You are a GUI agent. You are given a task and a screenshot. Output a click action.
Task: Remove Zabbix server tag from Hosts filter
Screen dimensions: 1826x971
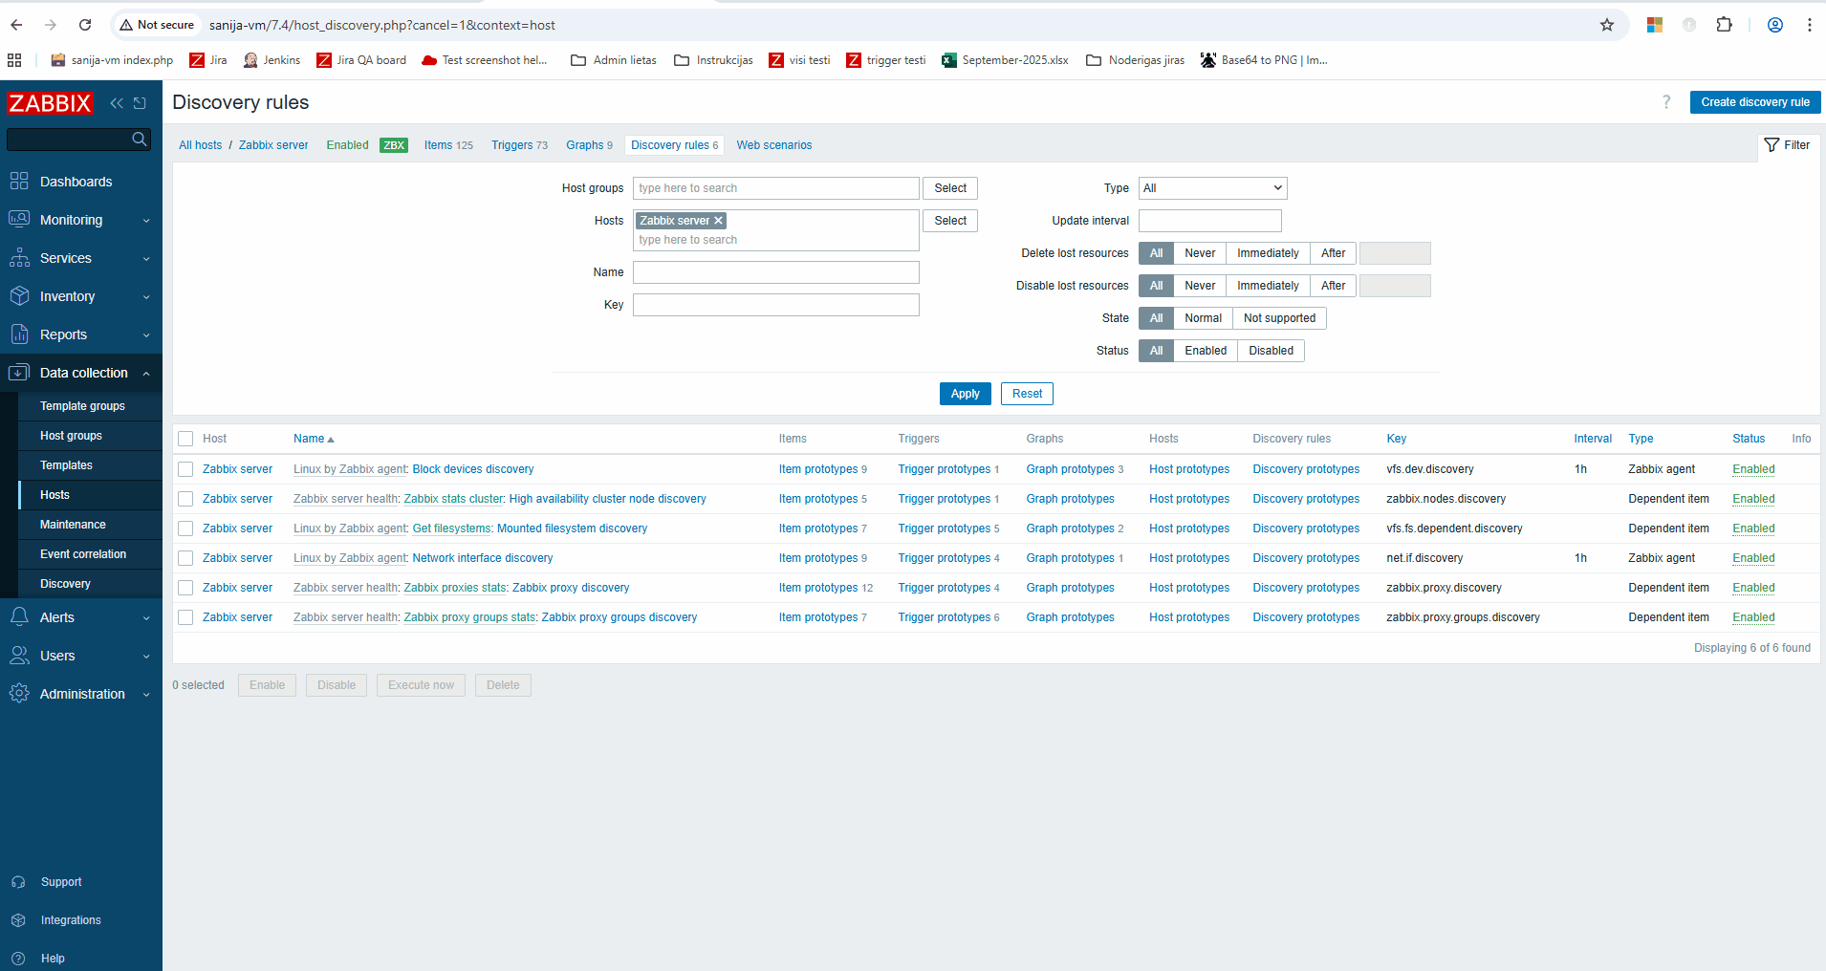point(718,221)
